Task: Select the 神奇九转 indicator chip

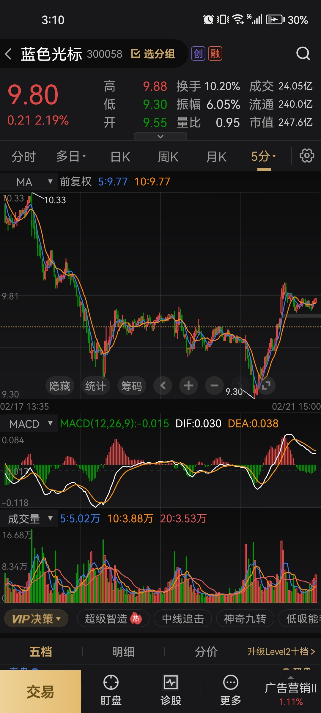Action: click(245, 619)
